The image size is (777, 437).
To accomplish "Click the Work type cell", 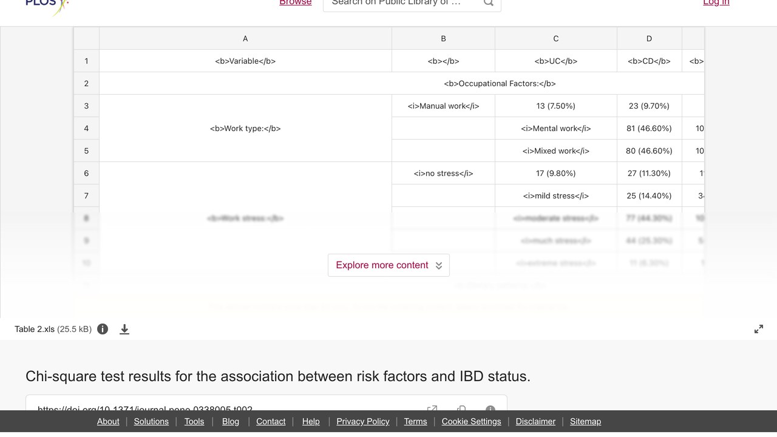I will [x=245, y=128].
